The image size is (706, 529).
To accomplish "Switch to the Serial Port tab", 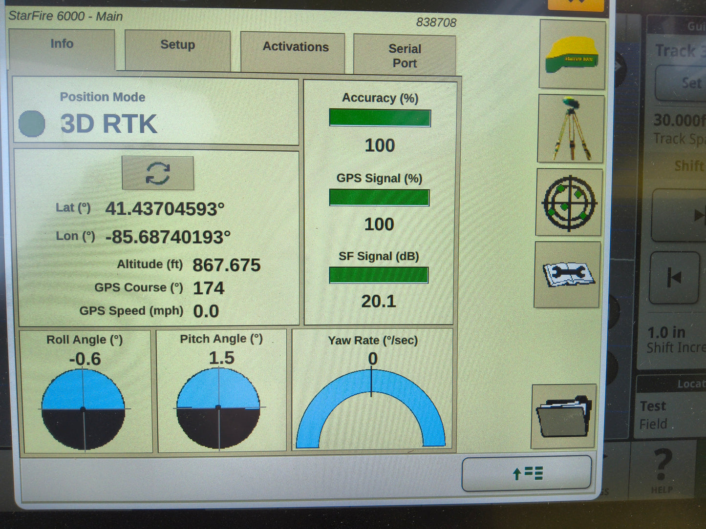I will tap(405, 55).
